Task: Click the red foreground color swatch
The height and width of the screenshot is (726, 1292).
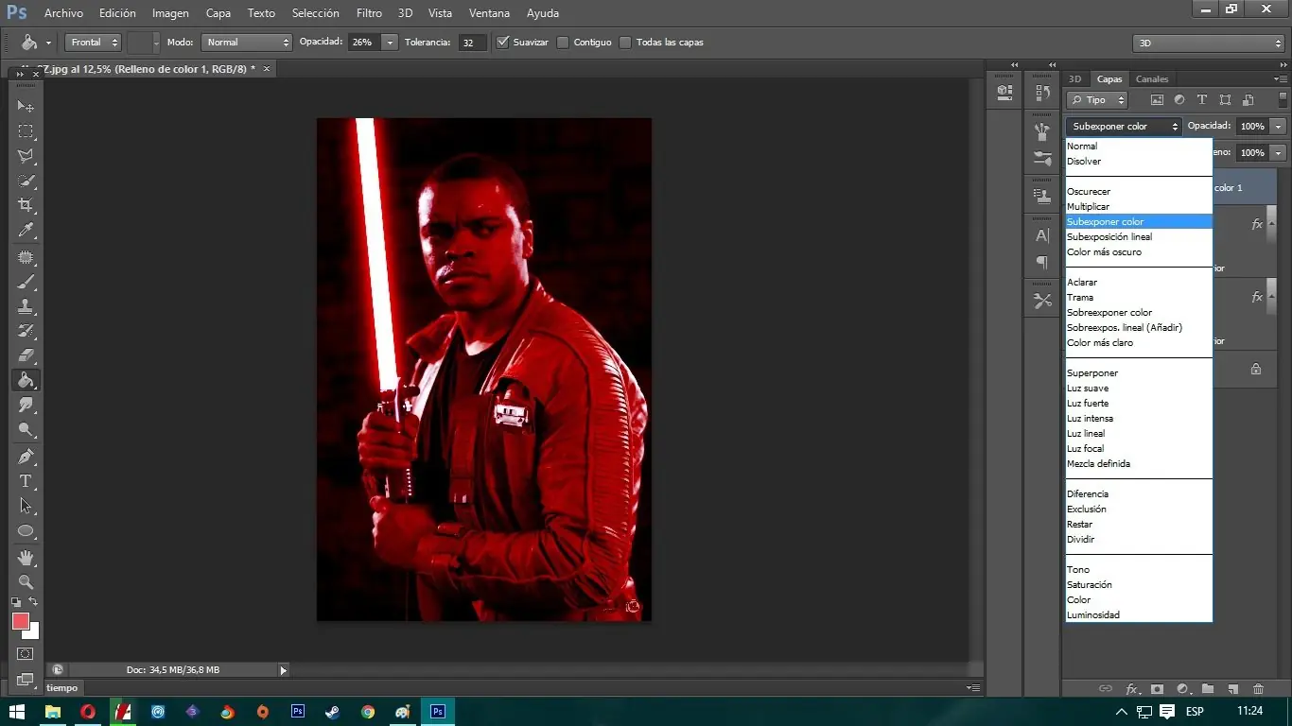Action: [x=20, y=621]
